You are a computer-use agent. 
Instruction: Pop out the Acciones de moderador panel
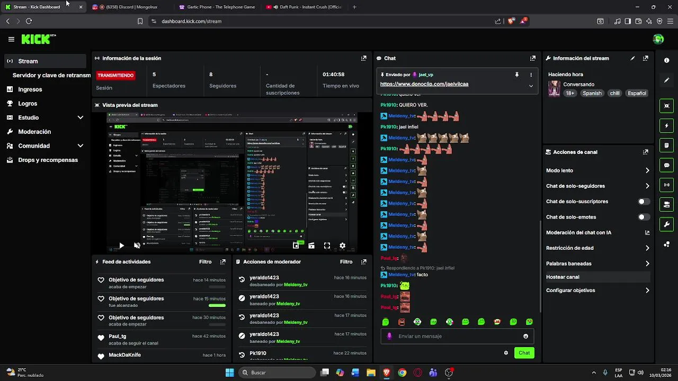(x=363, y=262)
